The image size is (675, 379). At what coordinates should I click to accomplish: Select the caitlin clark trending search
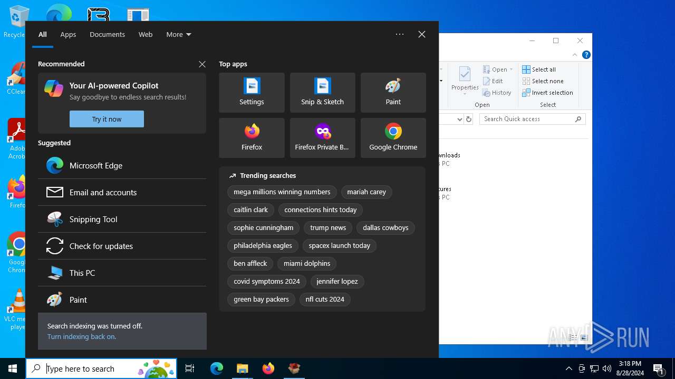pyautogui.click(x=250, y=210)
